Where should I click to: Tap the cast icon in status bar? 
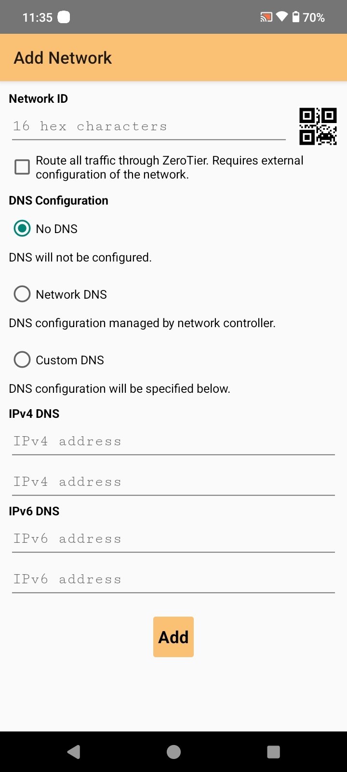[x=266, y=18]
